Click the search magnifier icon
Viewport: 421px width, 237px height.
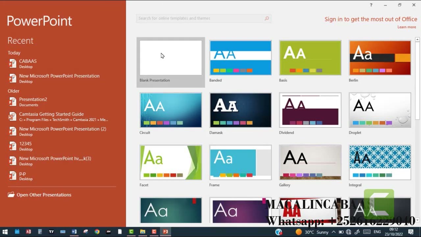(x=267, y=18)
